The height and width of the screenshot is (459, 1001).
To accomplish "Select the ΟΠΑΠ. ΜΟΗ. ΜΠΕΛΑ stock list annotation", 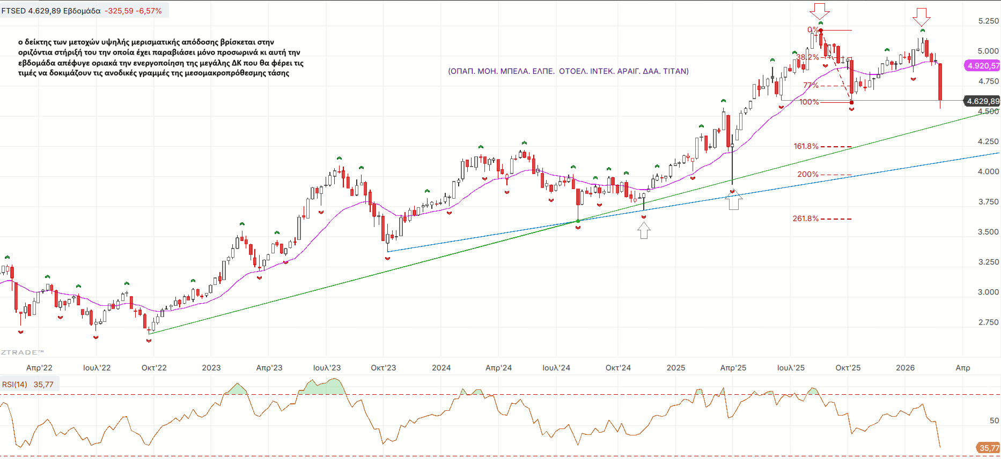I will [568, 71].
